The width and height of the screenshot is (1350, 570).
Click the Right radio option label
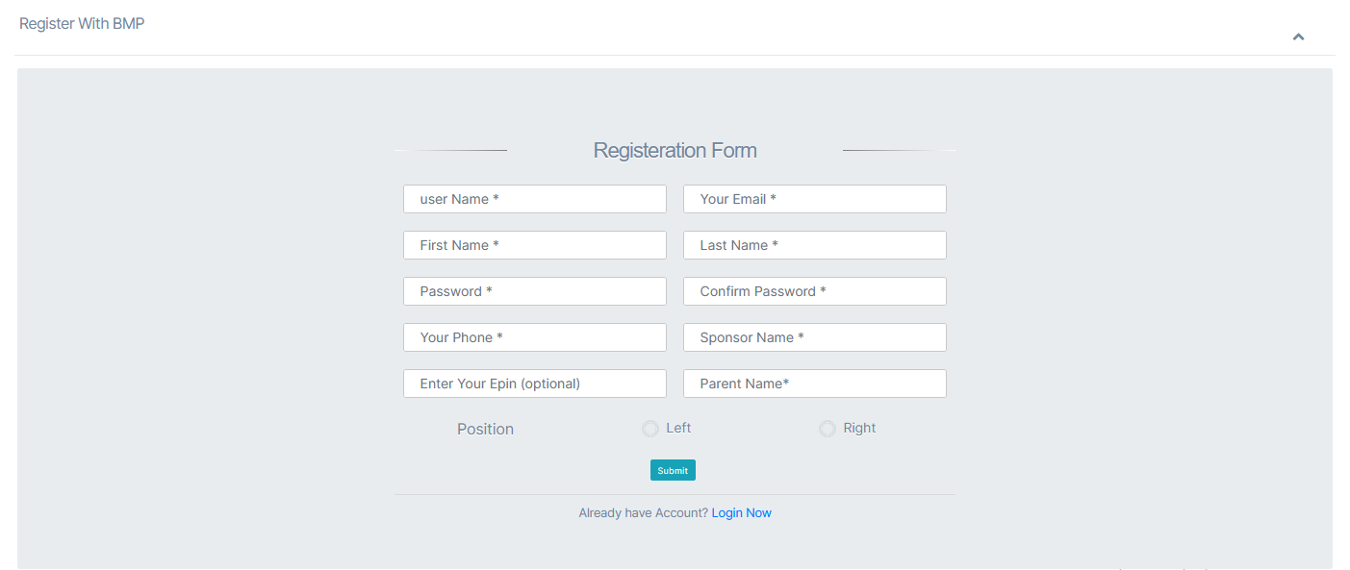click(859, 428)
